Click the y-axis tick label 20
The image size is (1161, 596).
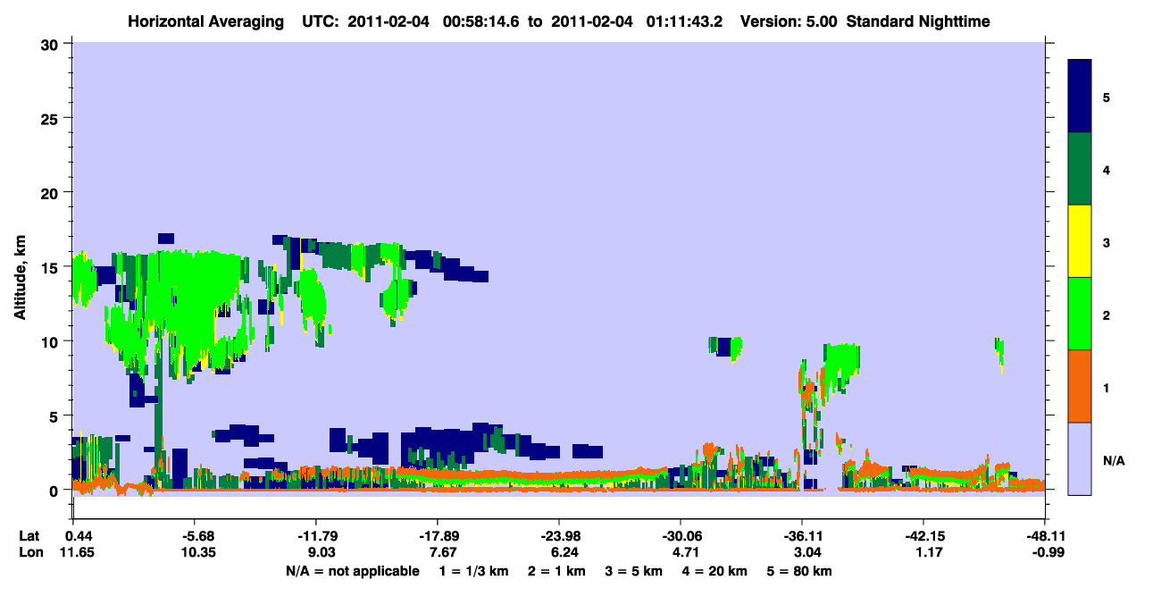[x=52, y=192]
